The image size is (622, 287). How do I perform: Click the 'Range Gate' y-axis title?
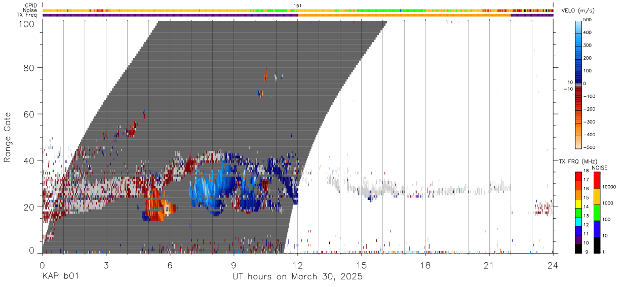click(8, 137)
